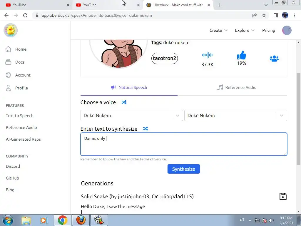This screenshot has height=226, width=301.
Task: Select the Uberduck browser tab
Action: tap(178, 5)
